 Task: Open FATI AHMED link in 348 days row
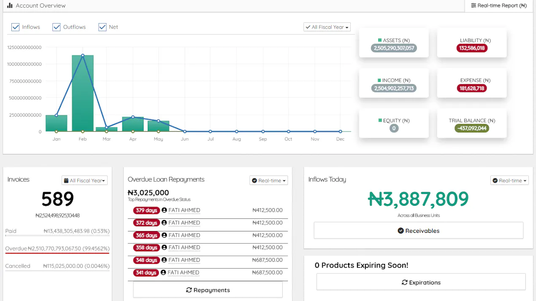coord(184,260)
